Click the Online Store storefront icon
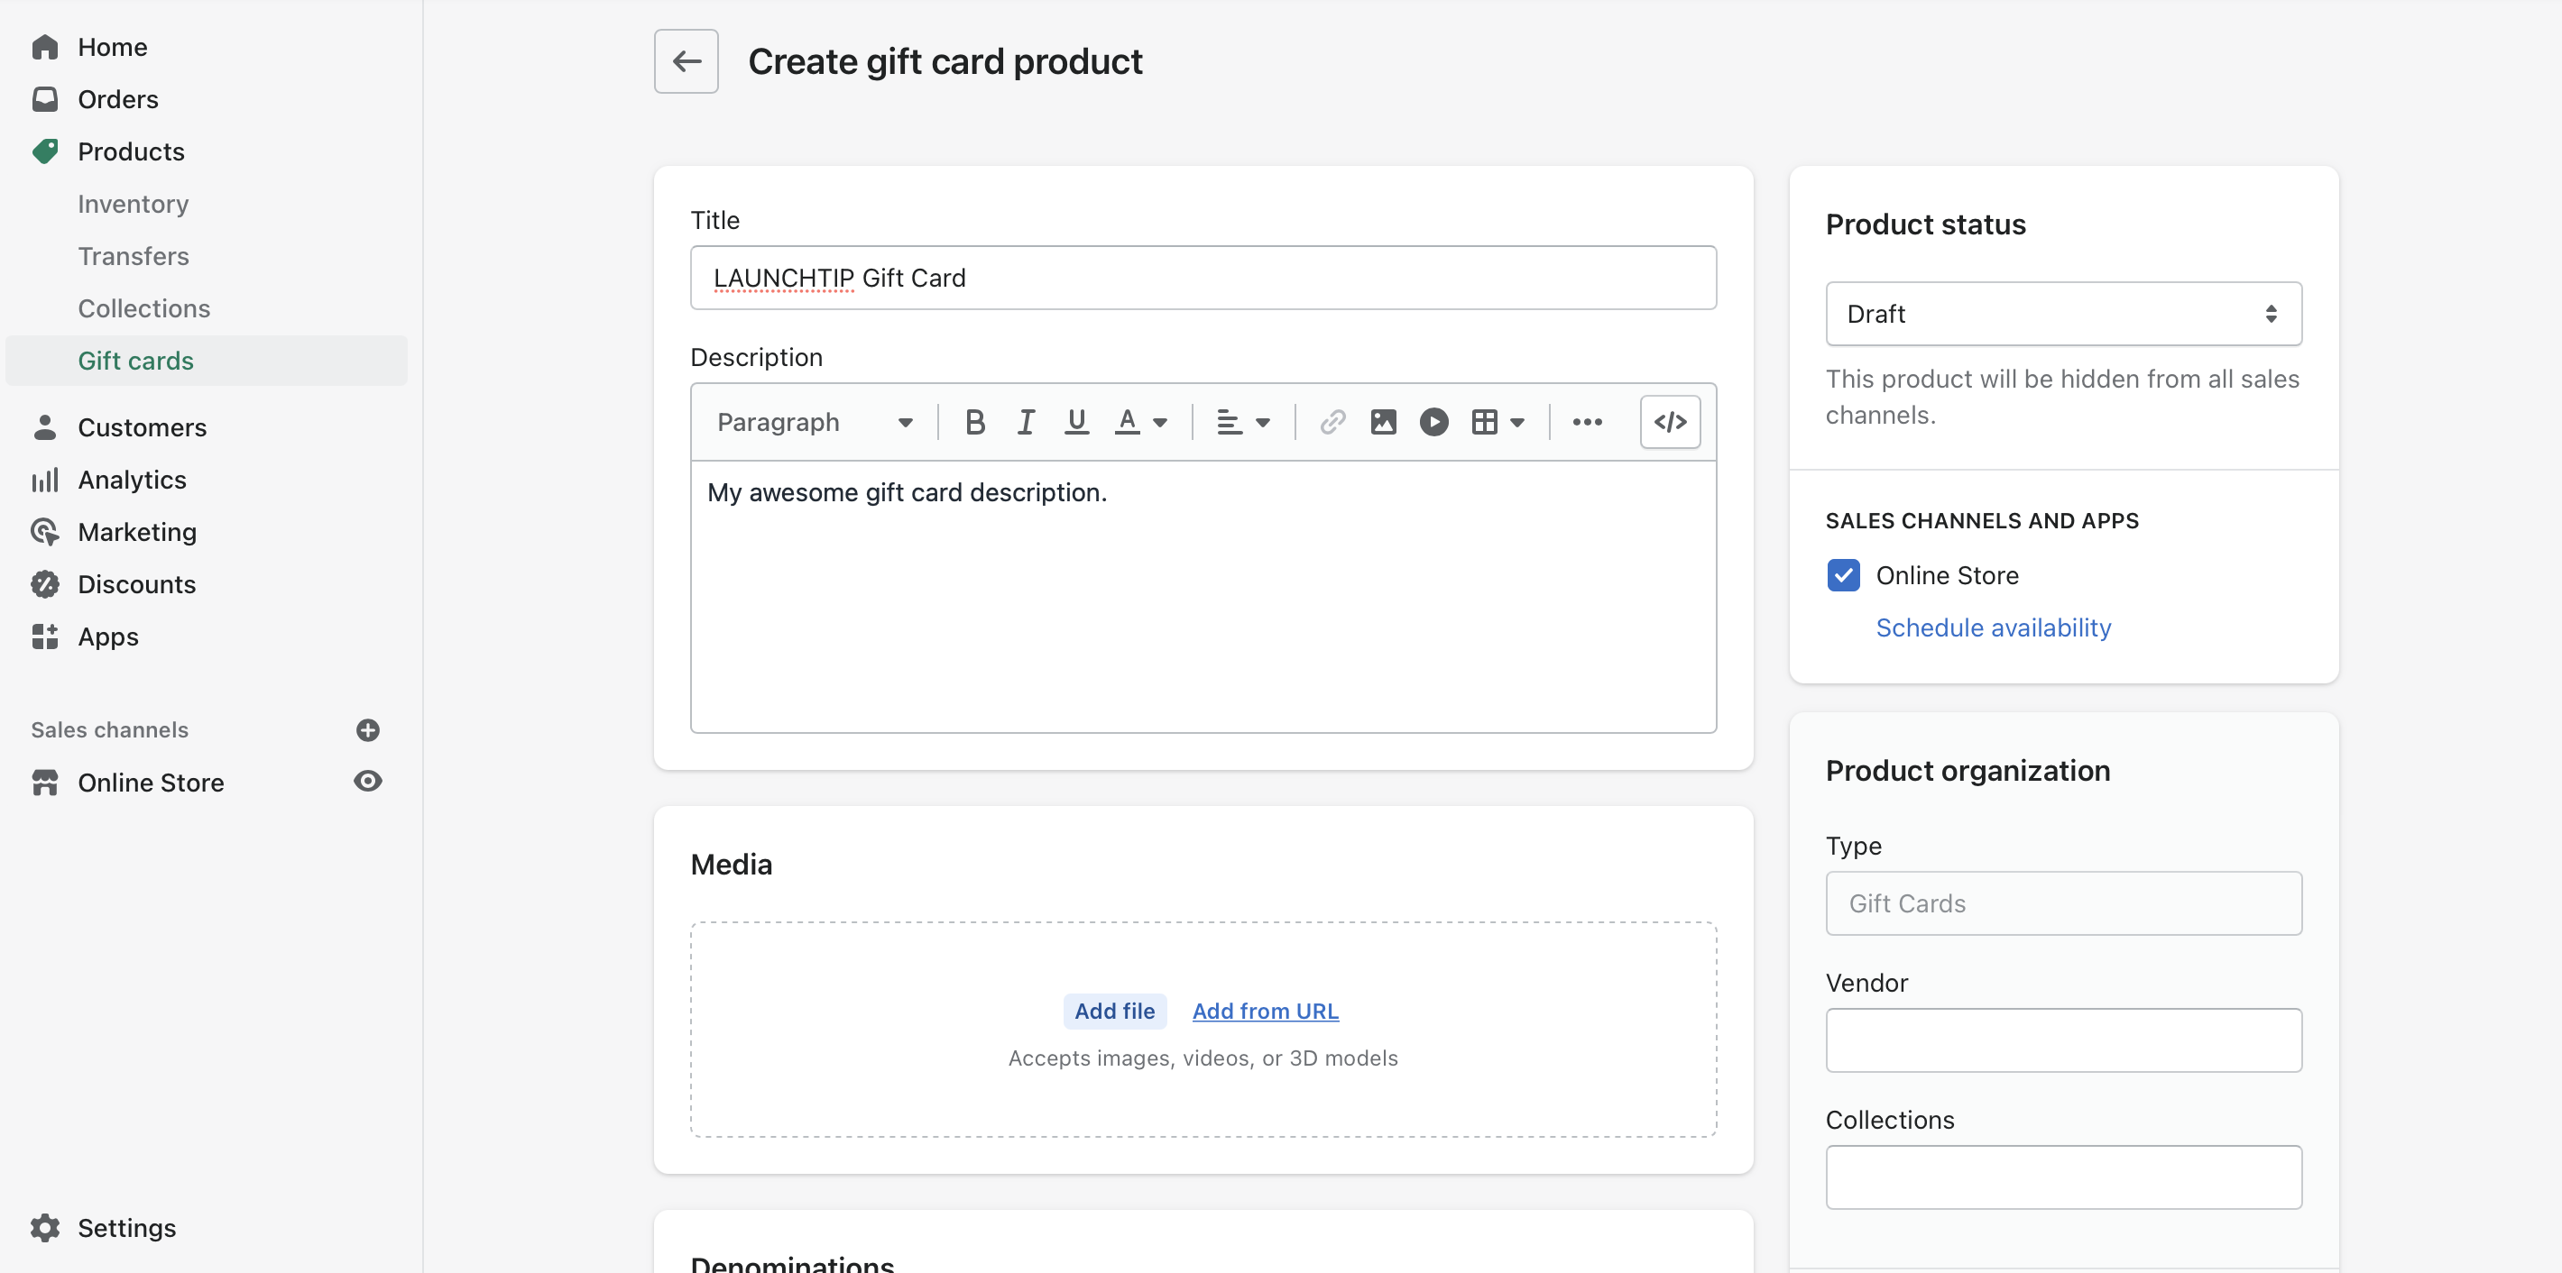Image resolution: width=2562 pixels, height=1273 pixels. point(45,783)
